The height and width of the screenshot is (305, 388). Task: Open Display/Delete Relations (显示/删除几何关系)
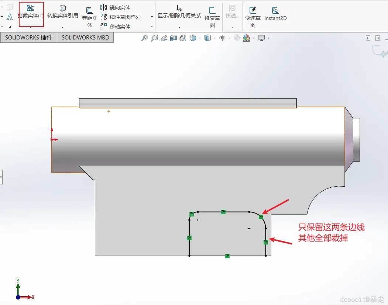pyautogui.click(x=179, y=12)
